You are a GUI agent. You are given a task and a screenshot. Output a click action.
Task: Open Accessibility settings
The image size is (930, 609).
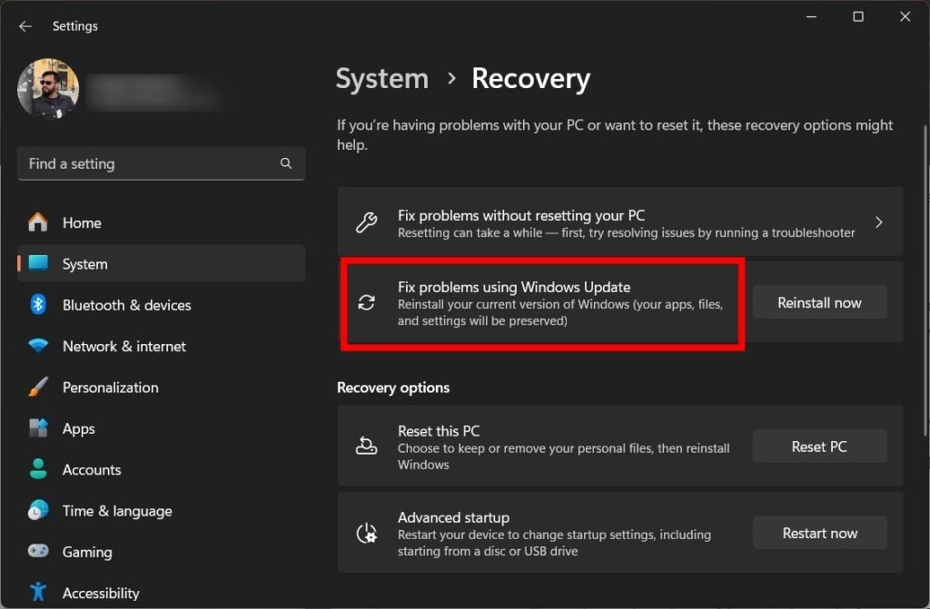click(162, 593)
